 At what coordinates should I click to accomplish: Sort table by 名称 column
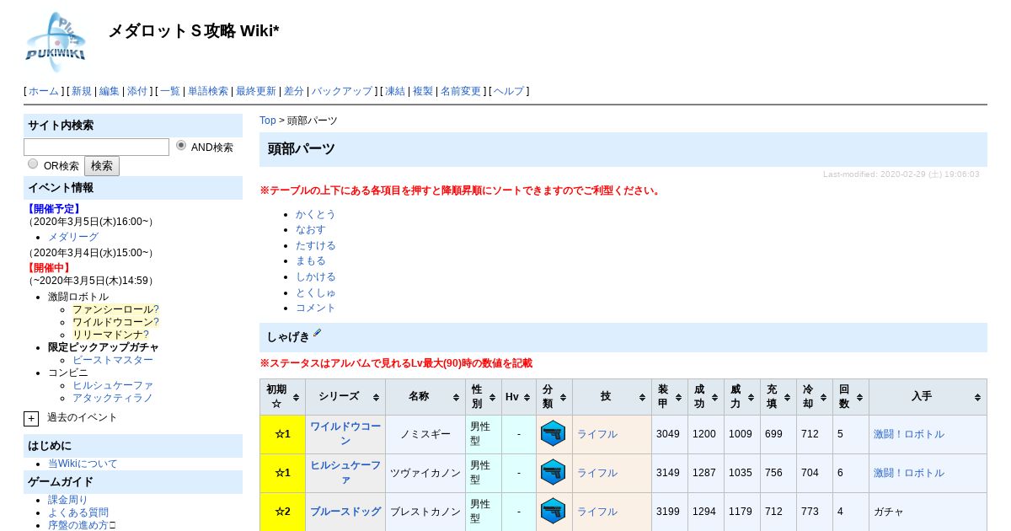[x=425, y=397]
